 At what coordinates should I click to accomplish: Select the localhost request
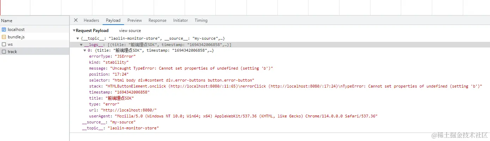[35, 30]
